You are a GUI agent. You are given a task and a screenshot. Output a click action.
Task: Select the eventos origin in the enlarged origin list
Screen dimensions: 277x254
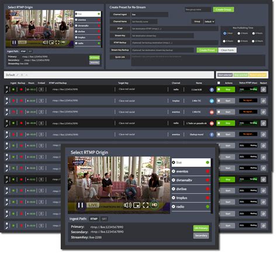click(191, 172)
